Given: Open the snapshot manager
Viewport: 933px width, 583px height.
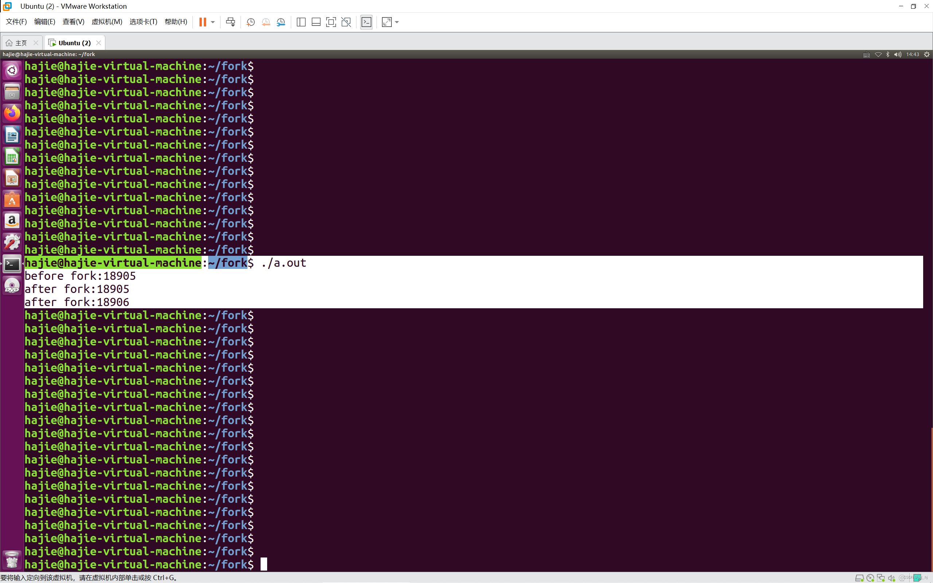Looking at the screenshot, I should coord(281,22).
